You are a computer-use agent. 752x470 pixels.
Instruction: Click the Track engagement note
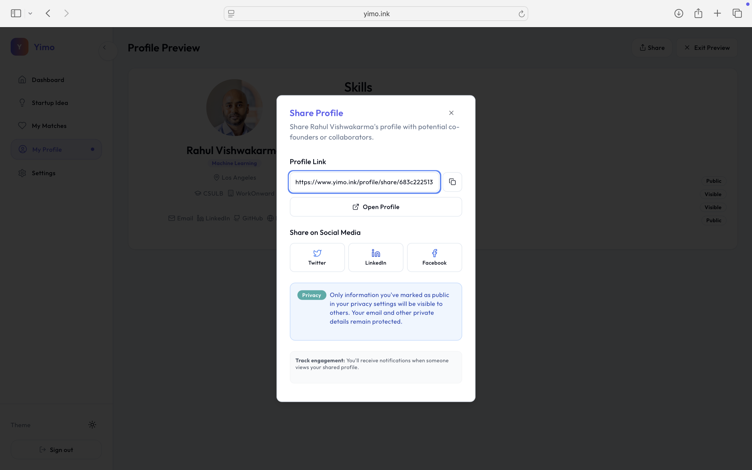point(376,367)
